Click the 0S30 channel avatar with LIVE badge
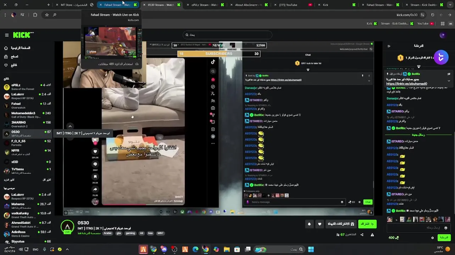The width and height of the screenshot is (455, 255). pos(67,227)
